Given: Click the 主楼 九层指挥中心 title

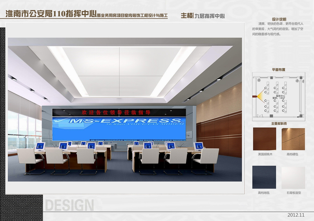Looking at the screenshot, I should coord(202,16).
